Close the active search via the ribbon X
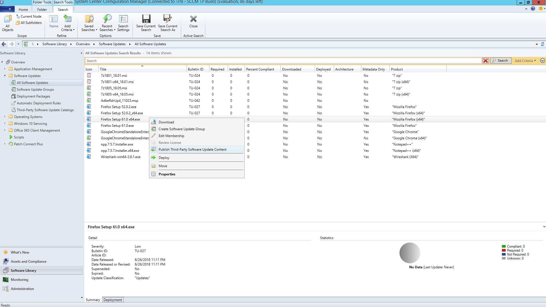Image resolution: width=546 pixels, height=307 pixels. [x=193, y=19]
